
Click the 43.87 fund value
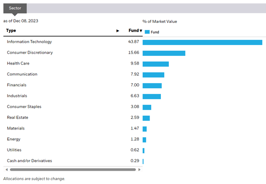[x=133, y=42]
